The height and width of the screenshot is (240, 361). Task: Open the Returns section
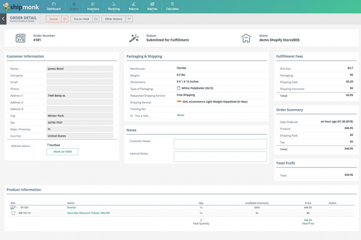[x=133, y=6]
